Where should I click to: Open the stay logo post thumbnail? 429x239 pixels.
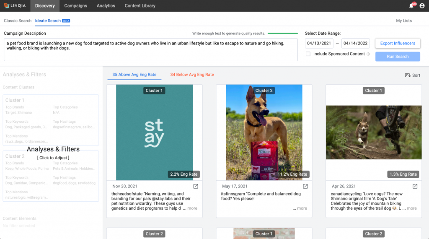point(154,132)
